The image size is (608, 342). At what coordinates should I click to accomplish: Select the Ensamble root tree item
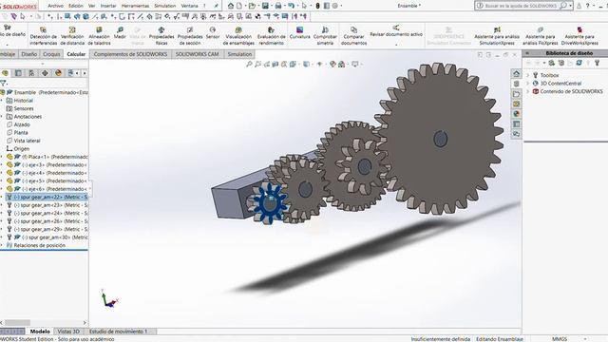coord(45,92)
